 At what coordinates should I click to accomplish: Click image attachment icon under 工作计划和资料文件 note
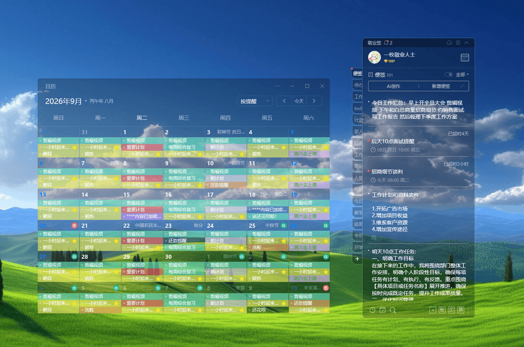(374, 237)
